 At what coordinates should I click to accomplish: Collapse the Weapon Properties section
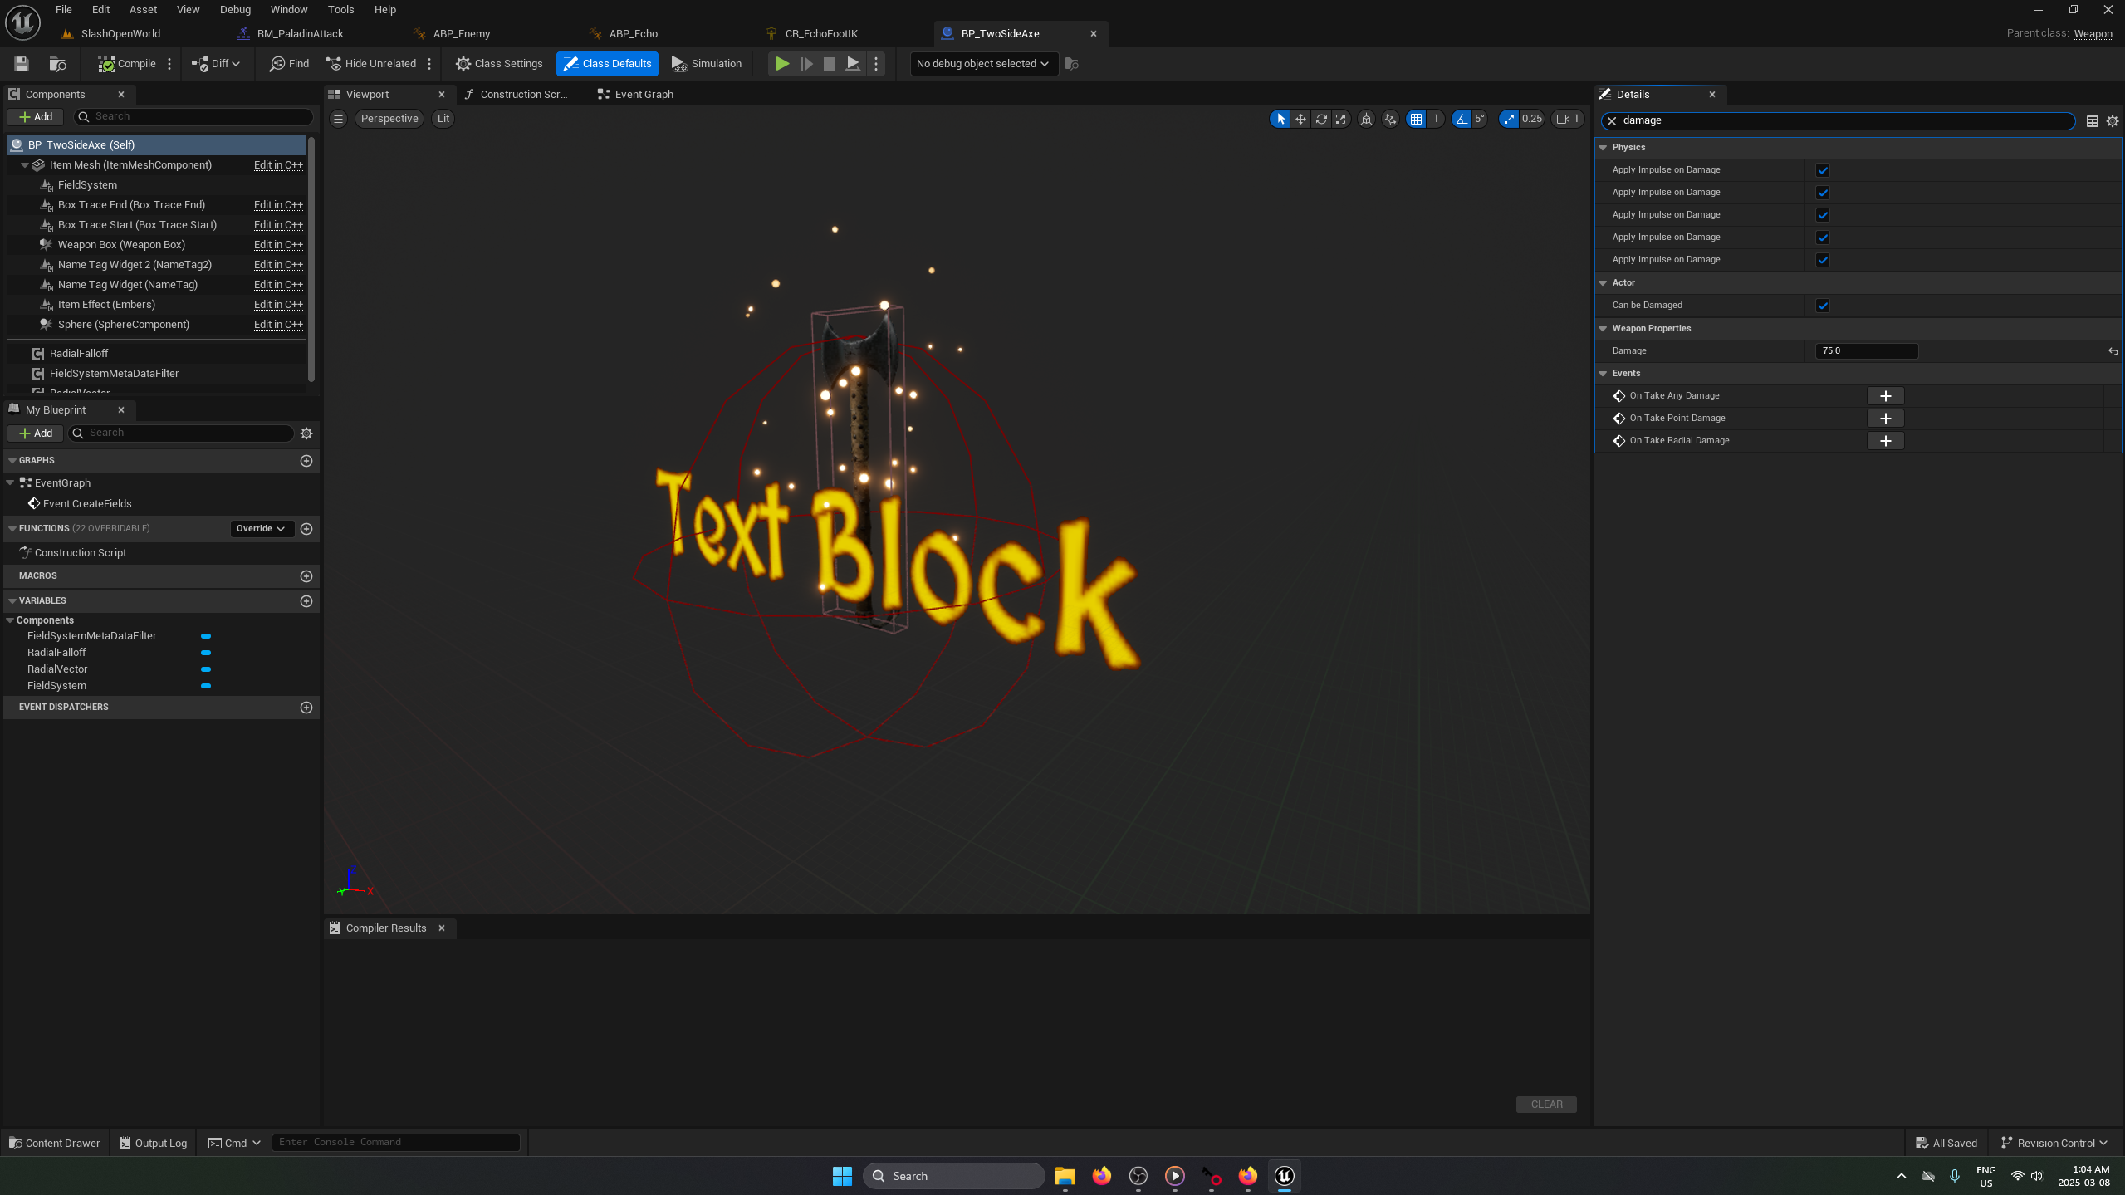tap(1603, 328)
